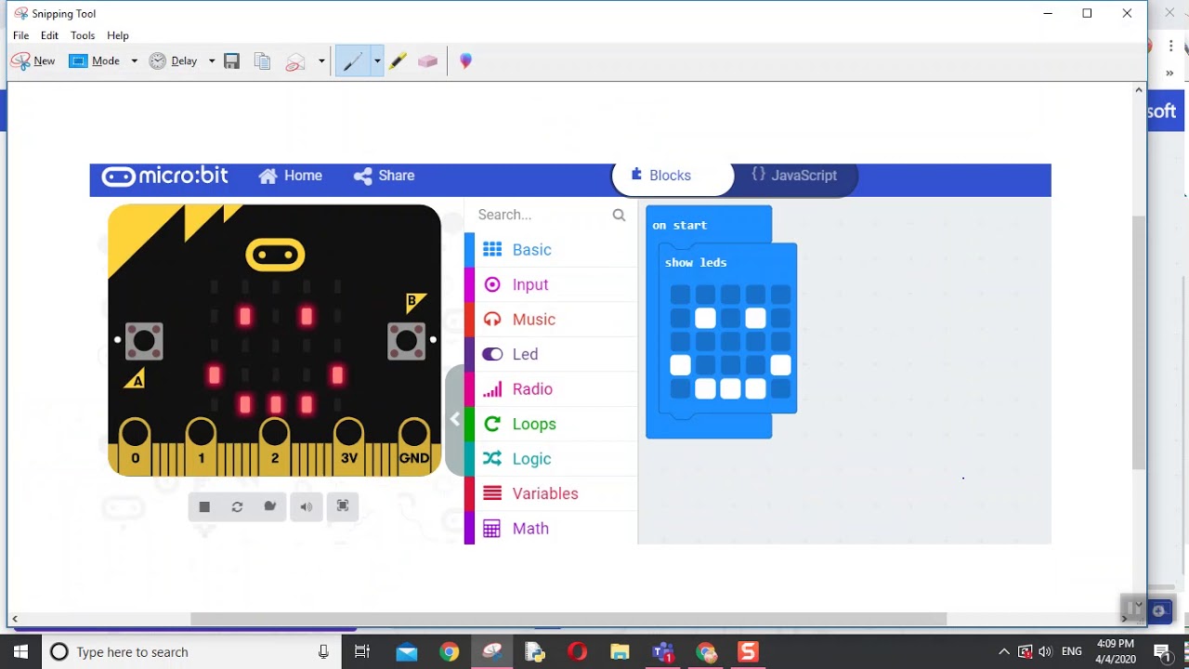Click the New snip scissors button
The width and height of the screenshot is (1189, 669).
[x=33, y=61]
